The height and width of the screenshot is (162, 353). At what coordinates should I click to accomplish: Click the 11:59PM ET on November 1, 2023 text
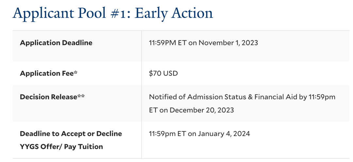tap(204, 43)
